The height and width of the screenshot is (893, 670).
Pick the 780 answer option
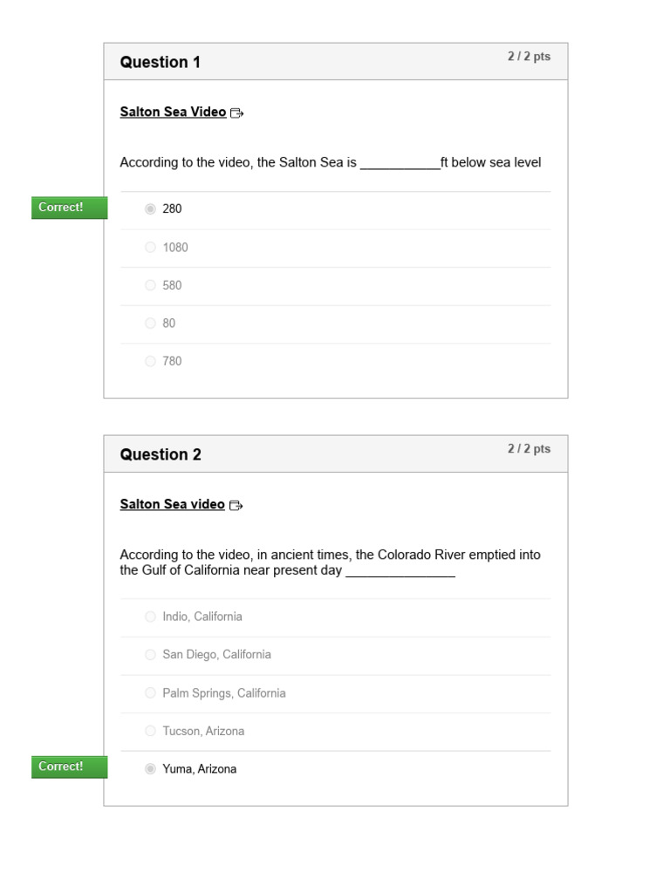coord(150,361)
